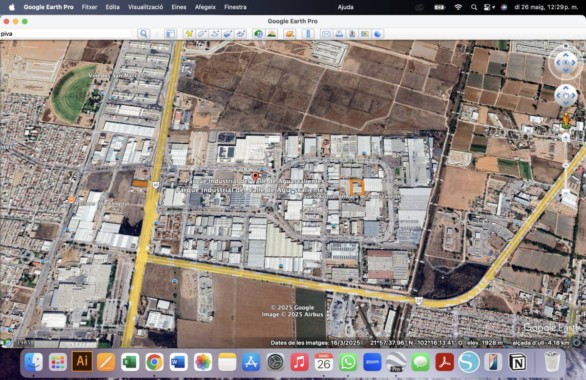Toggle the sidebar panel visibility

[x=170, y=34]
